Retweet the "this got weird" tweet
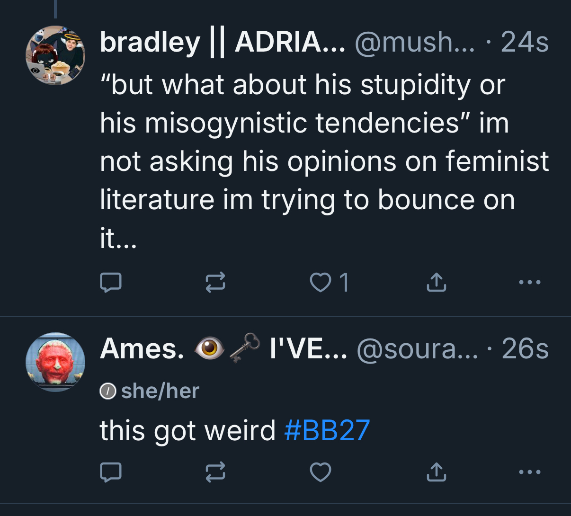Image resolution: width=571 pixels, height=516 pixels. coord(215,472)
